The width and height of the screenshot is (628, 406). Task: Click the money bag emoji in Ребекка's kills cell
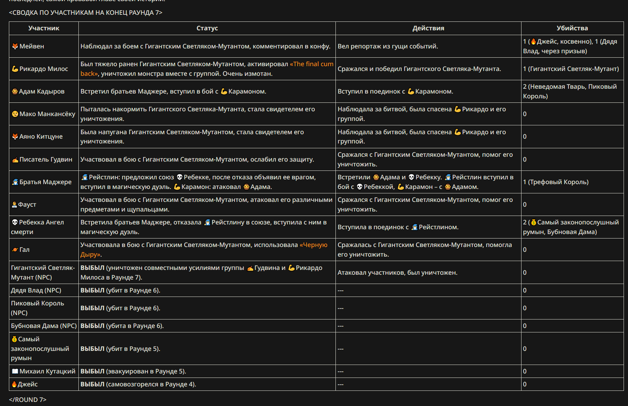[x=534, y=222]
